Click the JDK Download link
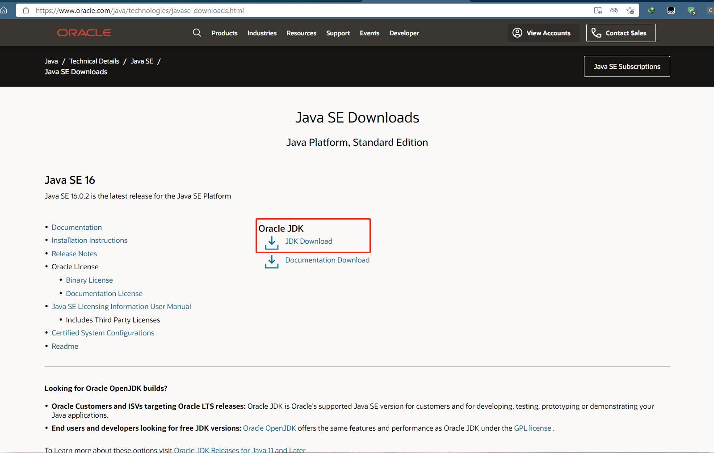This screenshot has height=453, width=714. [309, 241]
